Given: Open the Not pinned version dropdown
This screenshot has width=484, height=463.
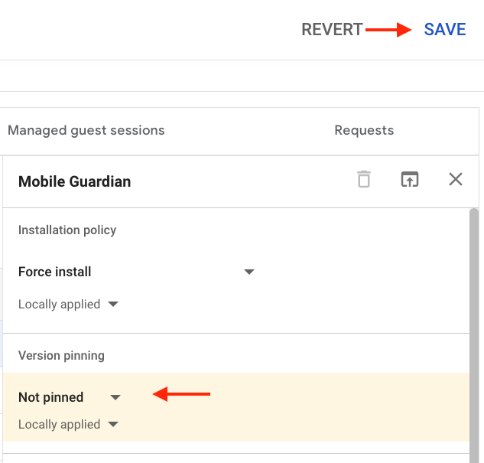Looking at the screenshot, I should click(x=70, y=397).
